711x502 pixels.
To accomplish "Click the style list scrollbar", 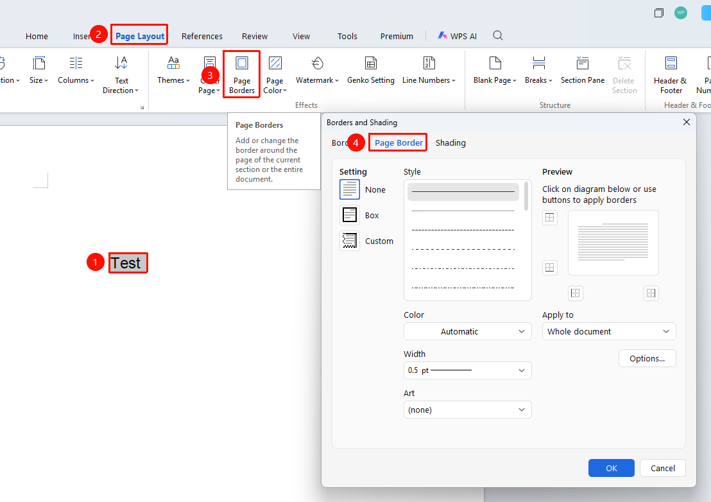I will pos(526,196).
